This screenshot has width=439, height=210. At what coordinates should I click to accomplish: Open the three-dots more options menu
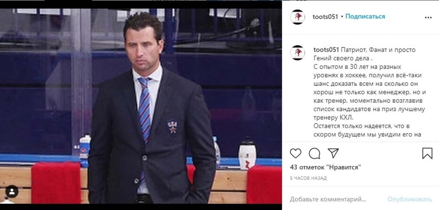428,17
